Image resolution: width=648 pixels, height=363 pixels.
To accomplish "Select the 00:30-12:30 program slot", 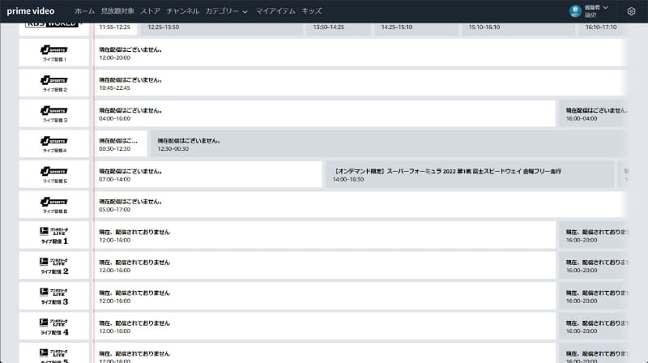I will click(x=120, y=144).
